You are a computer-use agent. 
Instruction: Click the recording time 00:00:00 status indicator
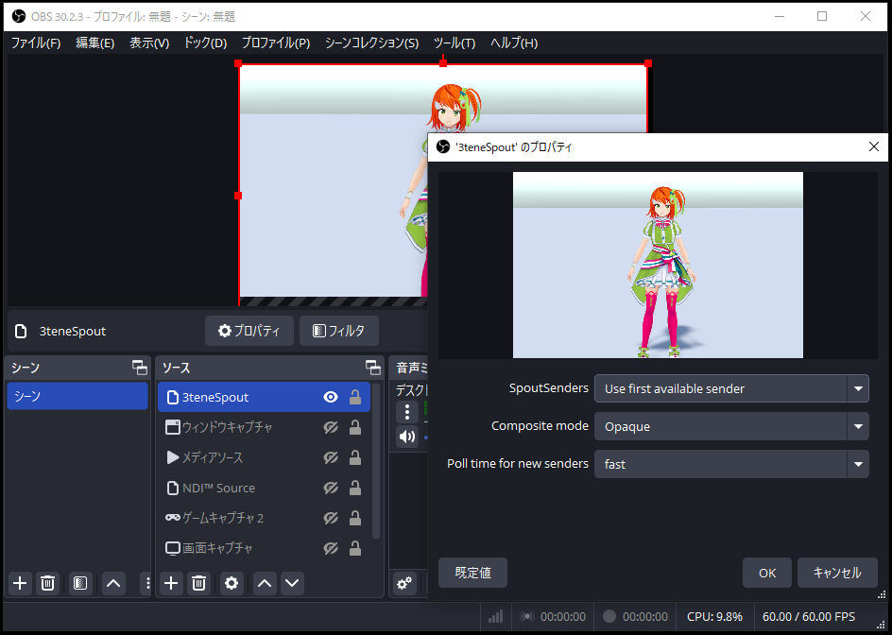pos(635,617)
